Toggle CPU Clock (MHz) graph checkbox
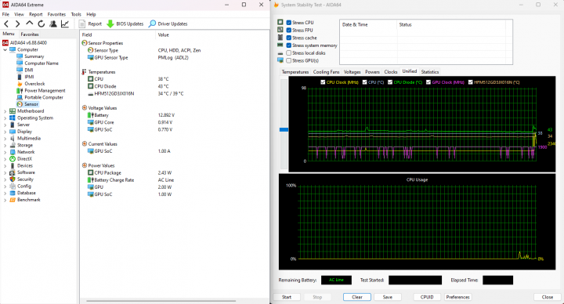This screenshot has height=304, width=564. point(323,82)
